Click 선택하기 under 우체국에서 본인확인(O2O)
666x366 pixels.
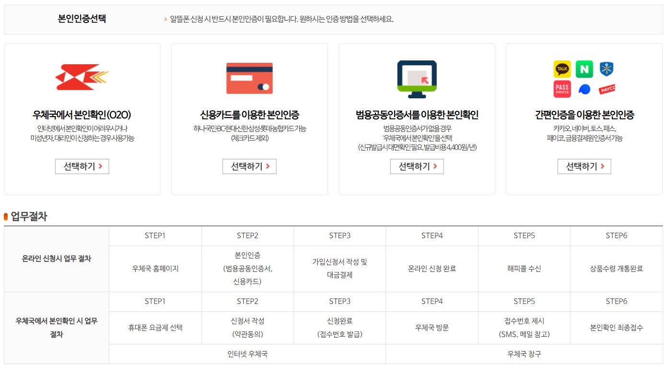[82, 166]
